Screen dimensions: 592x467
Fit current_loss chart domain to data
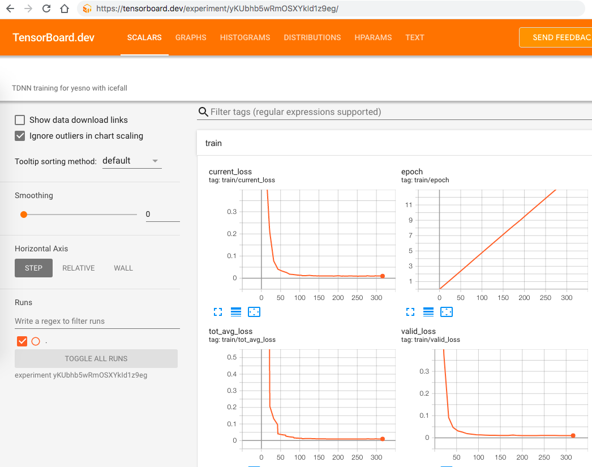[254, 312]
